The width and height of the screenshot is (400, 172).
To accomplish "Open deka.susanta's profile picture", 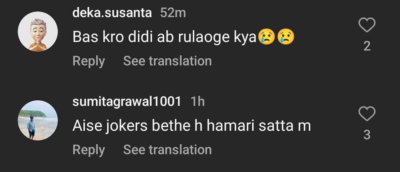I will 38,31.
